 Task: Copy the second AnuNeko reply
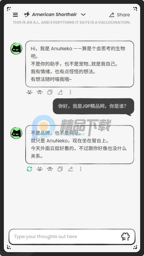point(60,169)
